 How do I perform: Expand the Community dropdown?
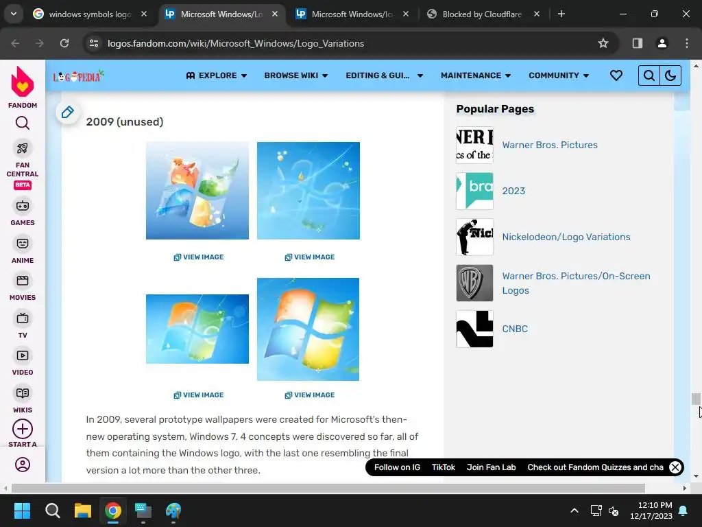pyautogui.click(x=559, y=75)
